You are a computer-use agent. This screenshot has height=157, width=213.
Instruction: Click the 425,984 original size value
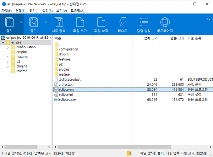[178, 90]
